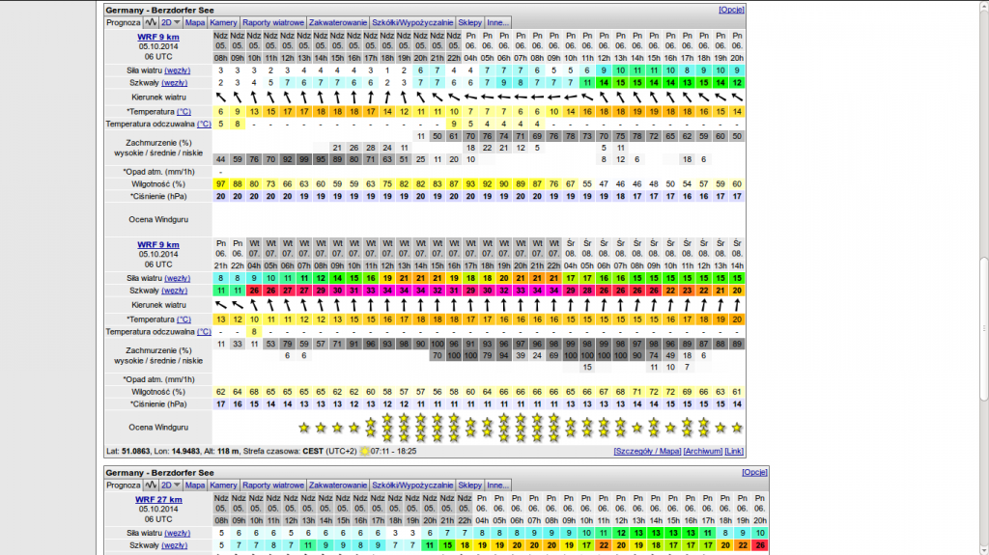Click 'Germany - Berzdorfer See' title of top widget
Image resolution: width=989 pixels, height=555 pixels.
click(159, 10)
